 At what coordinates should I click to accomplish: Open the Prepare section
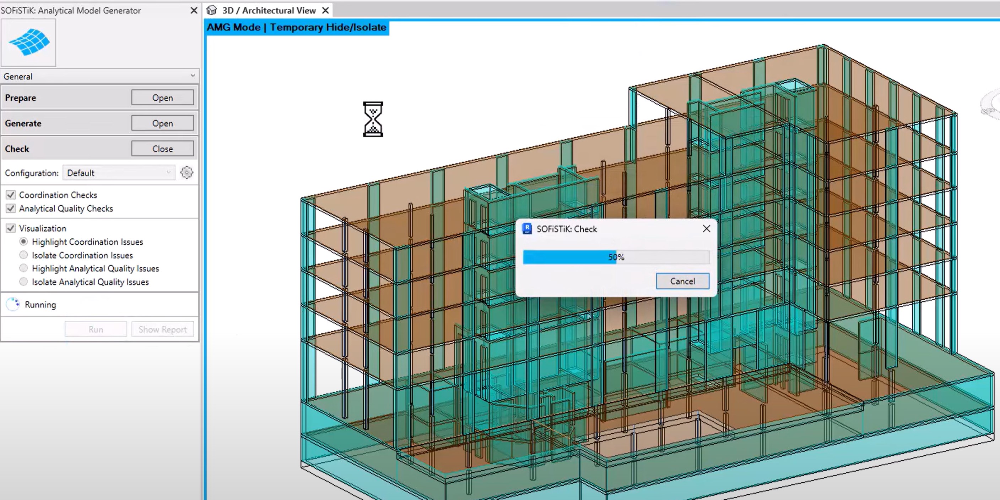click(x=162, y=98)
